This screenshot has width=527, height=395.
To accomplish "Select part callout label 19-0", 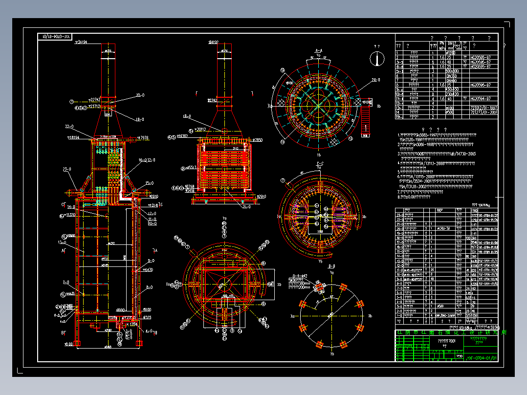I will coord(140,119).
